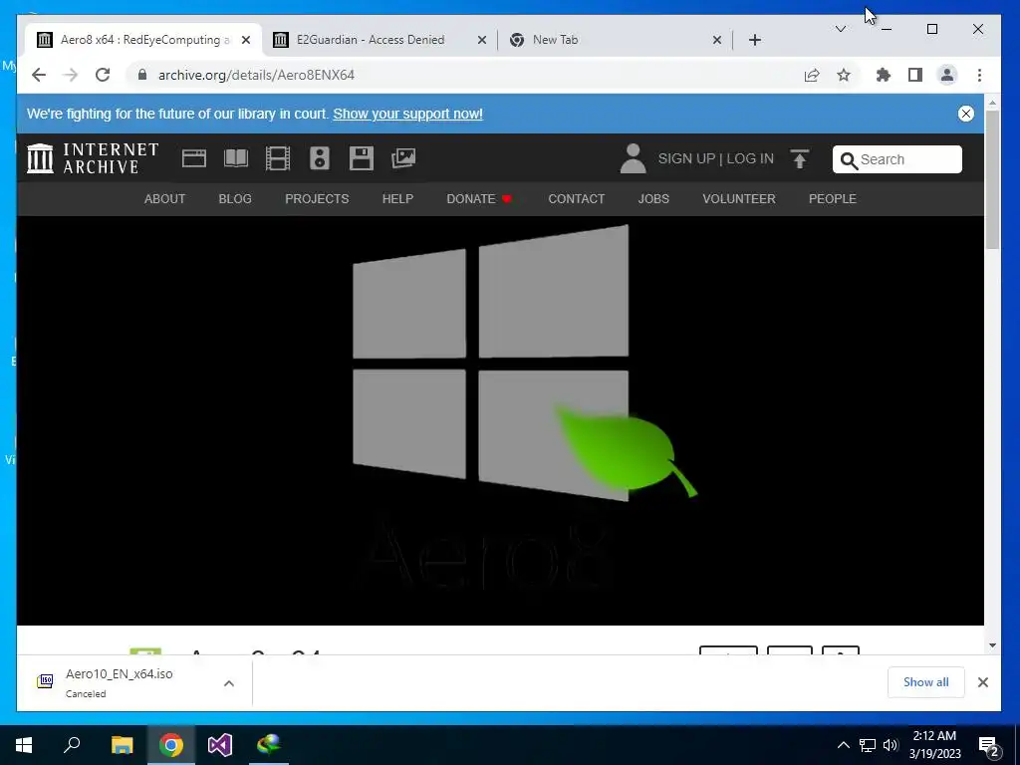Toggle Chrome's side panel icon
1020x765 pixels.
[915, 76]
